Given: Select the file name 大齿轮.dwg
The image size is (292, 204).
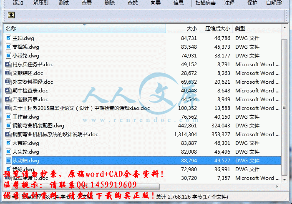Looking at the screenshot, I should pyautogui.click(x=26, y=152).
